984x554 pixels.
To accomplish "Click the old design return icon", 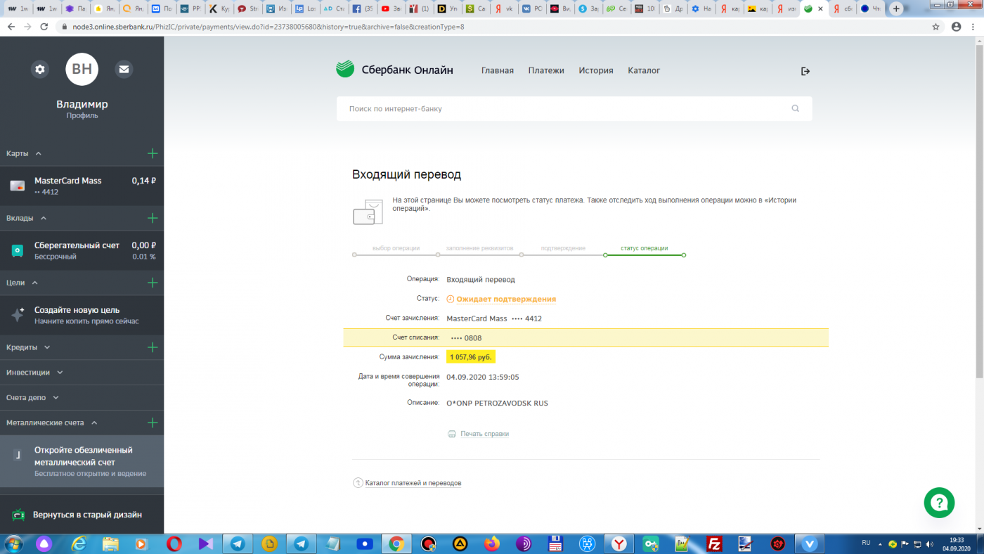I will (19, 515).
